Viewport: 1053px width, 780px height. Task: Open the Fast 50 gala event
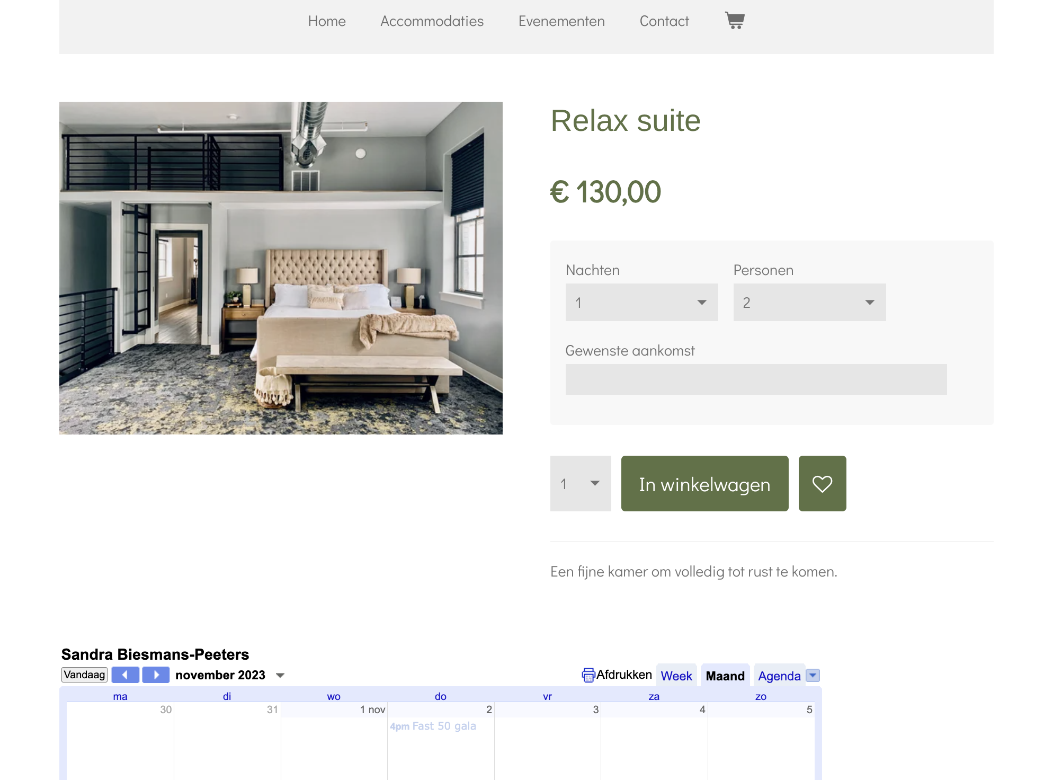pos(433,726)
